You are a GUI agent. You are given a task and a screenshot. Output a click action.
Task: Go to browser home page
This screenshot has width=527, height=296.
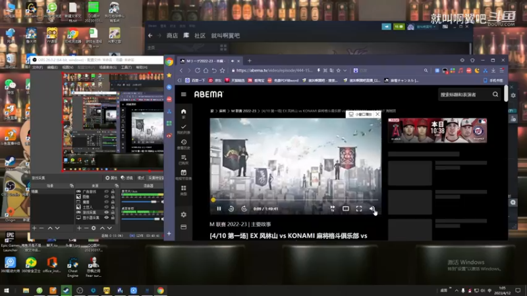(x=206, y=70)
